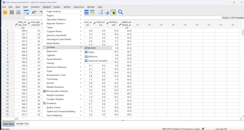This screenshot has height=130, width=244.
Task: Choose Canonical Correlation from submenu
Action: coord(98,61)
